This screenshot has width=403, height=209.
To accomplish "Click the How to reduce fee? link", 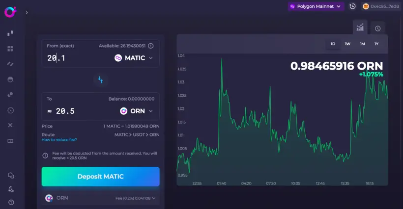I will point(59,140).
